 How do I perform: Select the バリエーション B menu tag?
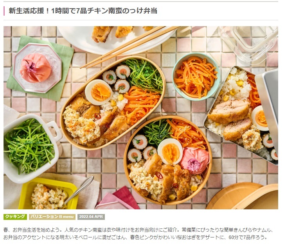click(52, 217)
